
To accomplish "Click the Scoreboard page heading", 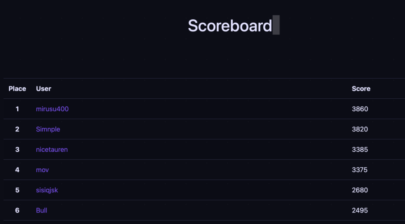I will (x=230, y=25).
